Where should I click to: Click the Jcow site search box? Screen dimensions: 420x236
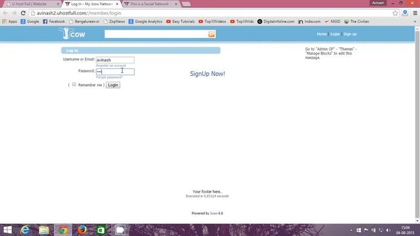pyautogui.click(x=156, y=34)
